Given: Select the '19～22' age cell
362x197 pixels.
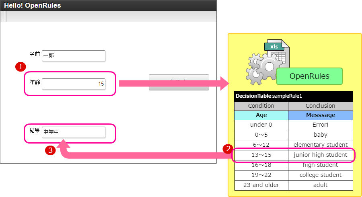Looking at the screenshot, I should (261, 175).
